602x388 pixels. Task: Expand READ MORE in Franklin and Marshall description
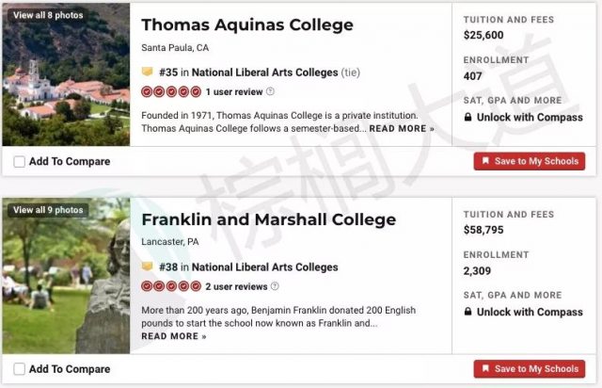(x=174, y=337)
